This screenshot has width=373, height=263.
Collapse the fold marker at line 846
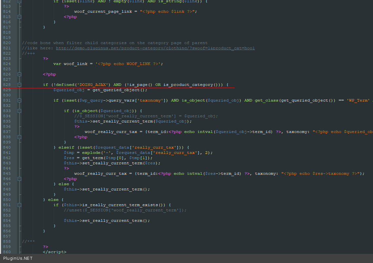click(x=20, y=179)
